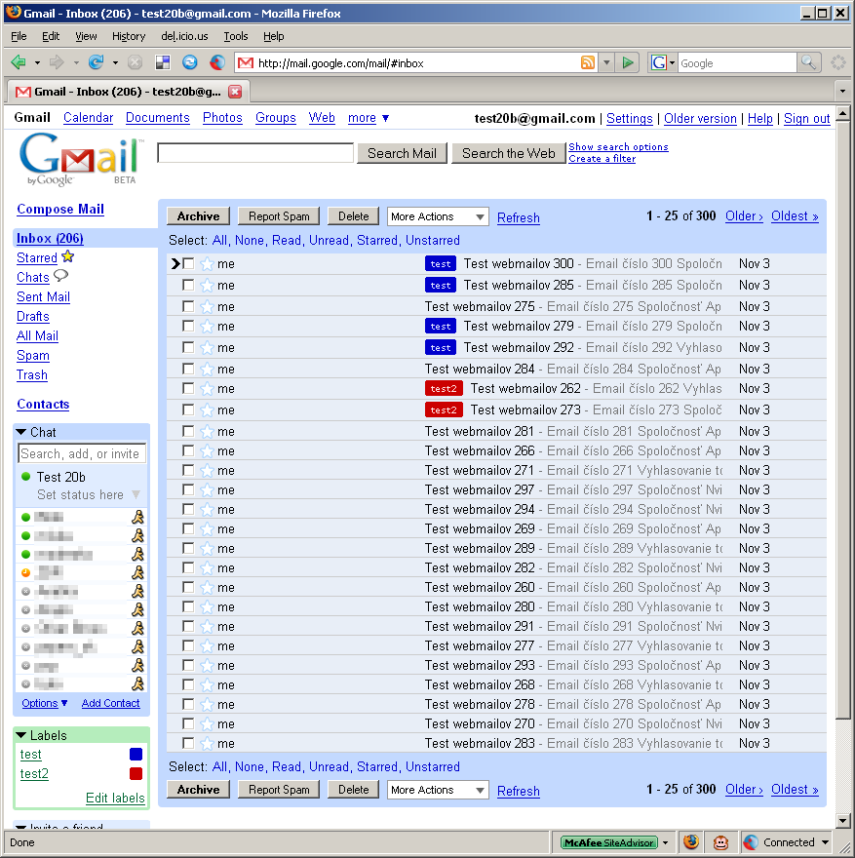Click the orange RSS feed icon
855x858 pixels.
(x=588, y=63)
